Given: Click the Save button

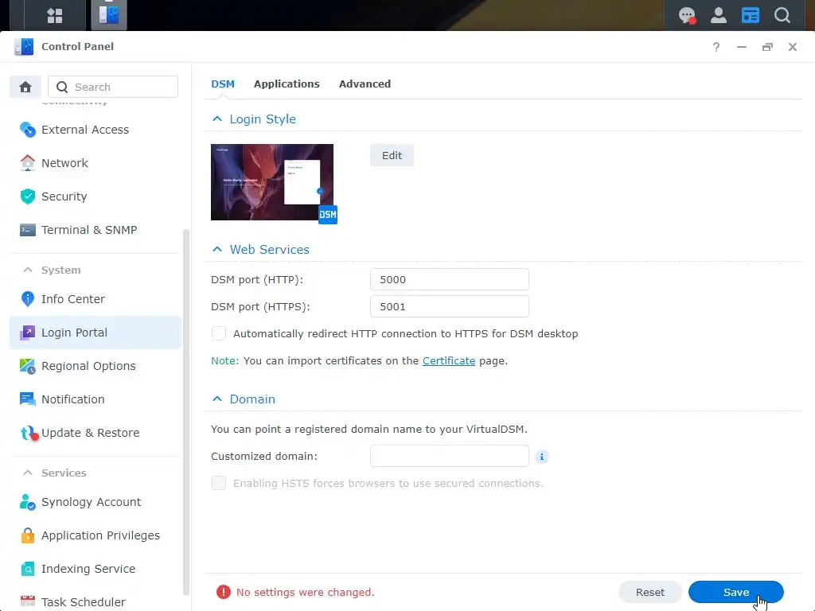Looking at the screenshot, I should point(735,592).
